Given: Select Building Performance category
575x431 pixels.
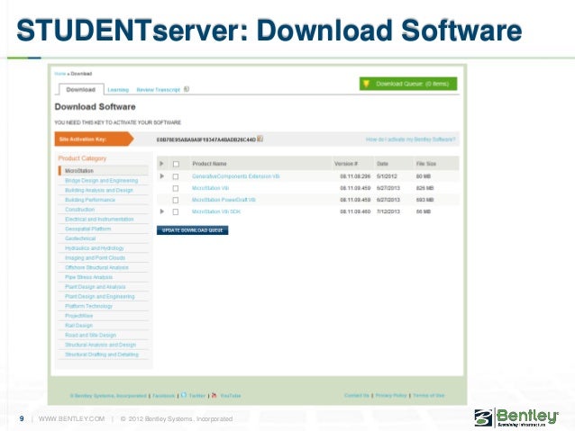Looking at the screenshot, I should coord(90,200).
